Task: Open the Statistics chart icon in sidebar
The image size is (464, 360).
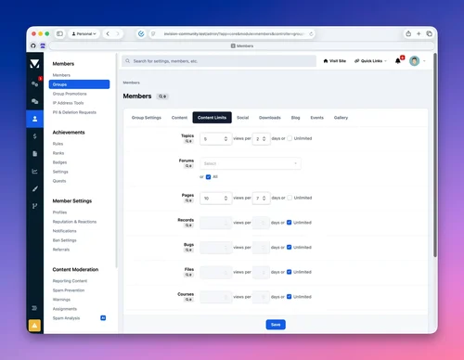Action: pyautogui.click(x=34, y=171)
